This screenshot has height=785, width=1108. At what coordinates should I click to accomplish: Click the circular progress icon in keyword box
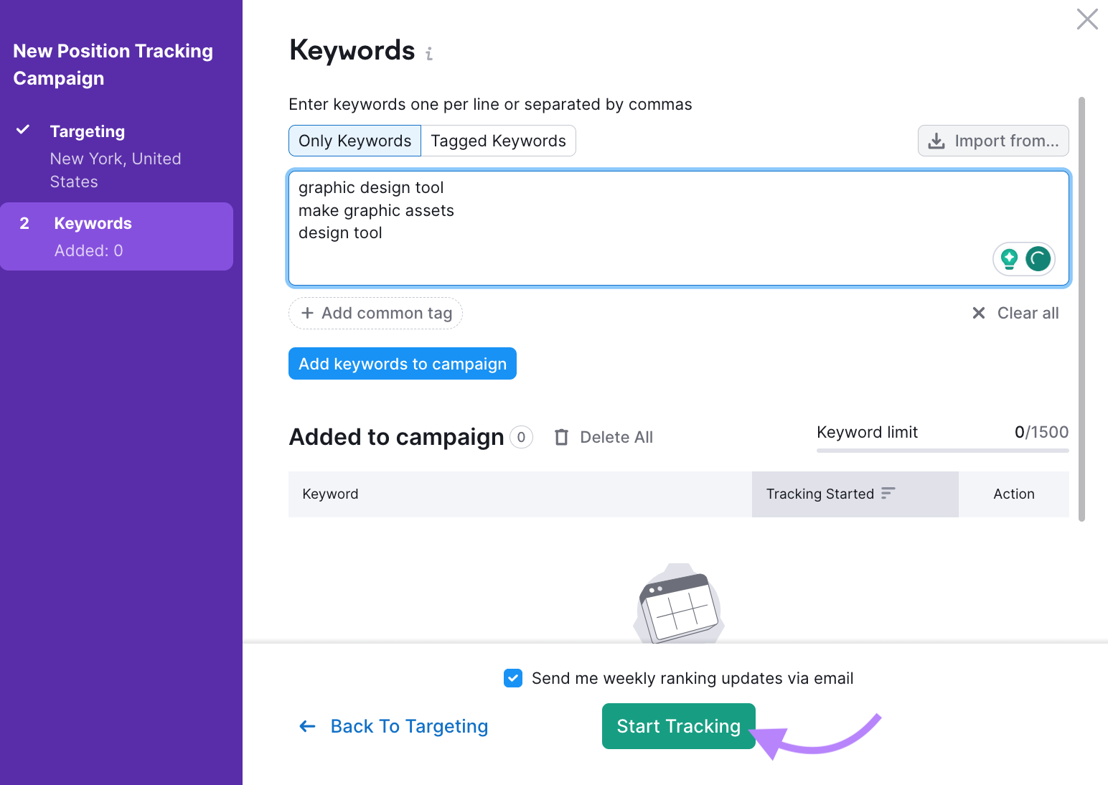[x=1038, y=259]
